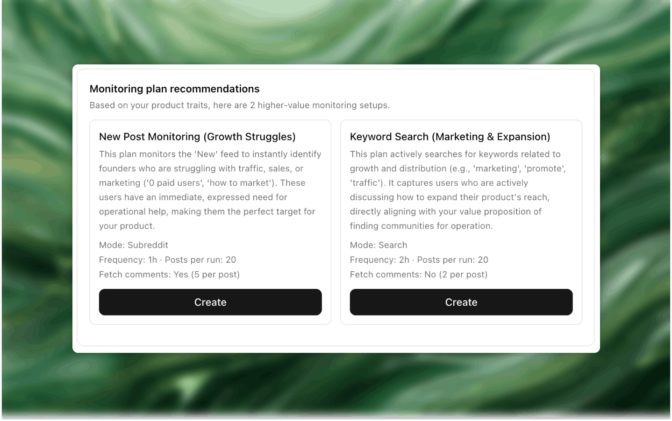This screenshot has width=672, height=421.
Task: Click the 'Frequency: 1h' text
Action: point(128,260)
